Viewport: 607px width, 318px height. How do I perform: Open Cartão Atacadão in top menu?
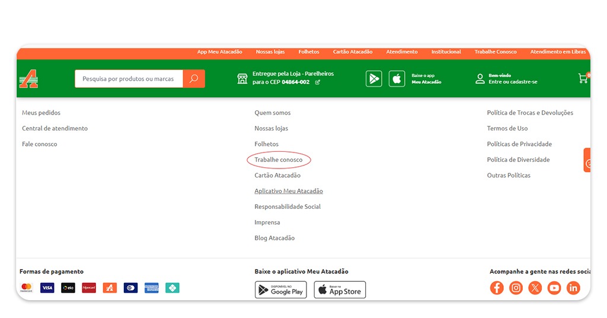coord(353,52)
